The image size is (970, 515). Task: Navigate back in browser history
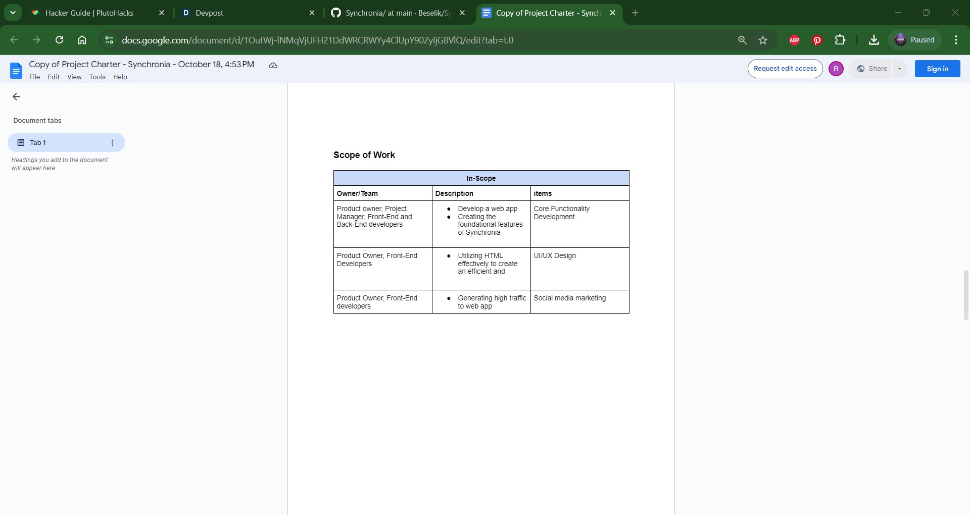click(x=14, y=40)
